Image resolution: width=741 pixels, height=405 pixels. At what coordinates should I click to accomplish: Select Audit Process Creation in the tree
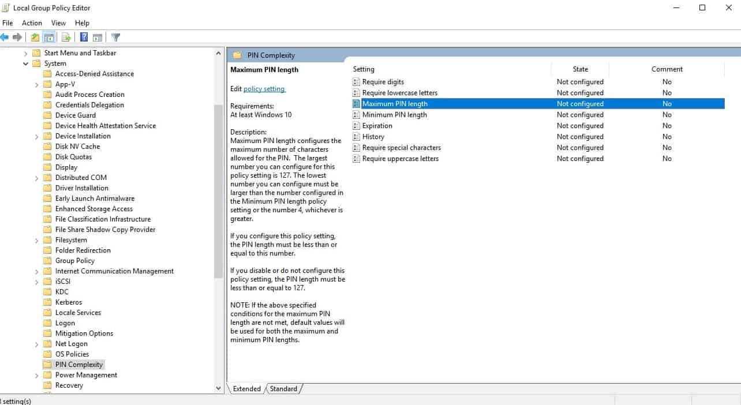click(x=90, y=95)
